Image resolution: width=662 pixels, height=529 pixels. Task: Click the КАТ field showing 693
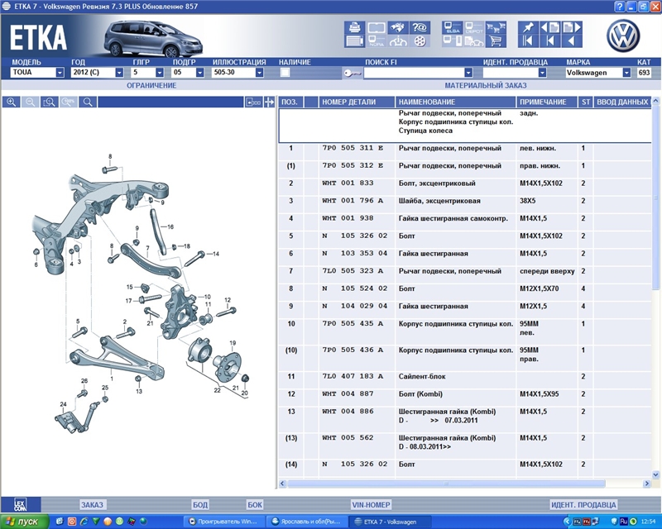coord(645,73)
